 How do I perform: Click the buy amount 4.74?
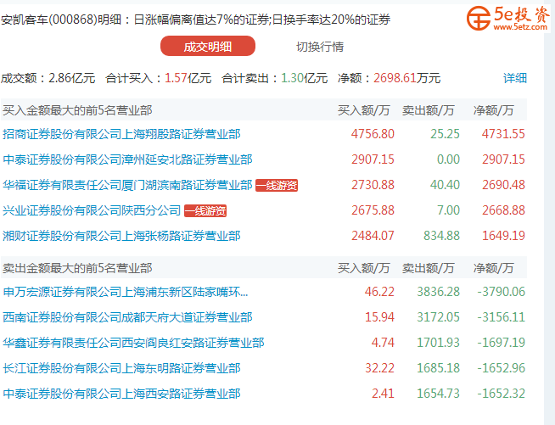tap(383, 343)
